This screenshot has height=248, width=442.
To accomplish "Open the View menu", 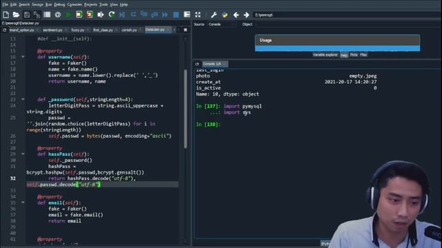I will click(x=113, y=5).
